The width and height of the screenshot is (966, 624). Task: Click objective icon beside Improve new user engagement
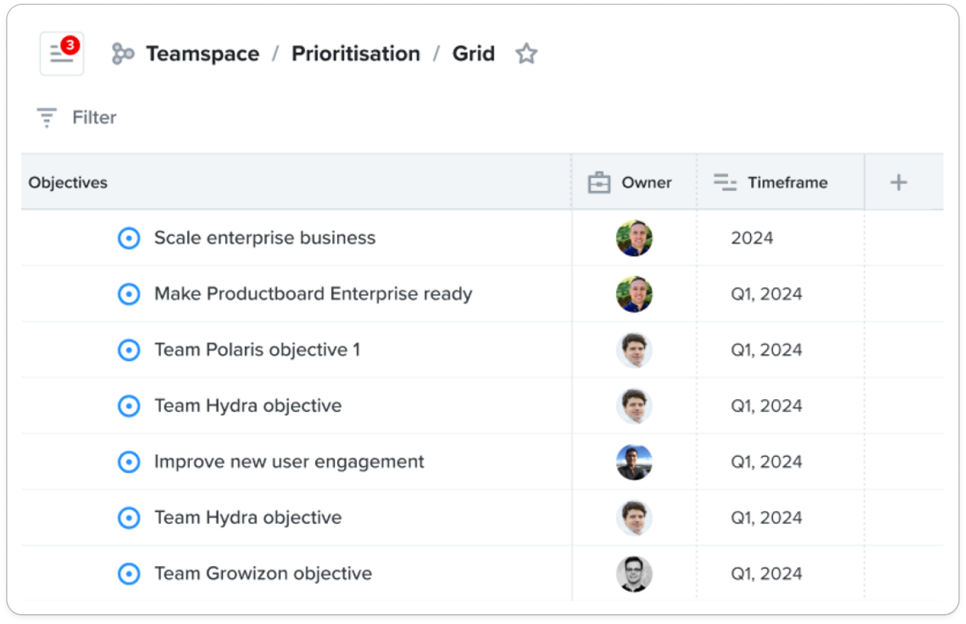pos(129,462)
